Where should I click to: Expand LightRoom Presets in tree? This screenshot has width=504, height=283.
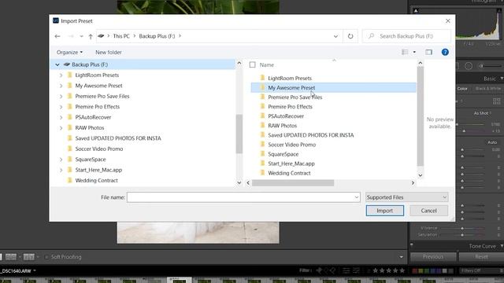tap(61, 75)
